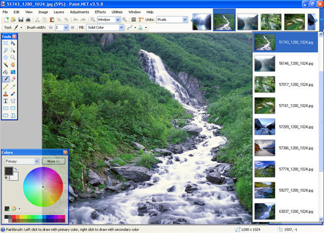
Task: Select the Paint Bucket tool
Action: [5, 72]
